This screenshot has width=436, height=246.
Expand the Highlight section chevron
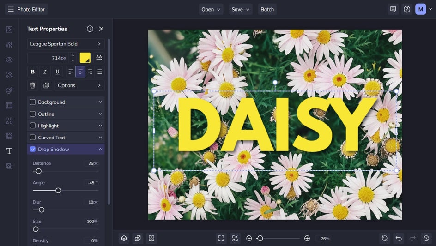pos(100,126)
